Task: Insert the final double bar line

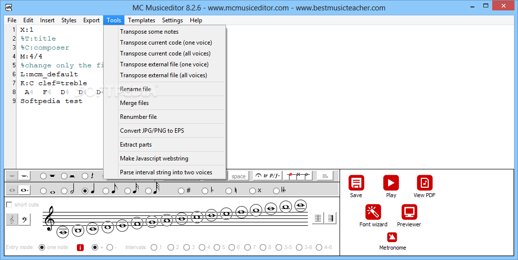Action: [330, 218]
